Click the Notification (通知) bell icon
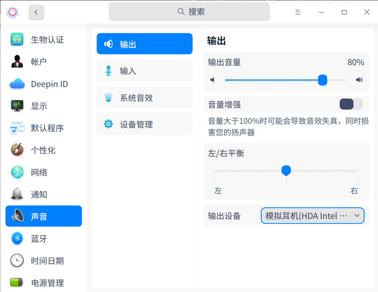 [x=17, y=194]
